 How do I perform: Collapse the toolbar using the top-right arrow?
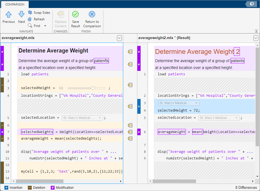(256, 31)
